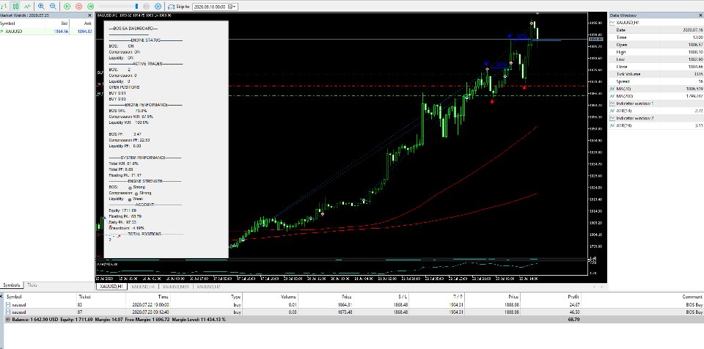This screenshot has height=349, width=704.
Task: Switch to line chart mode
Action: pos(28,7)
